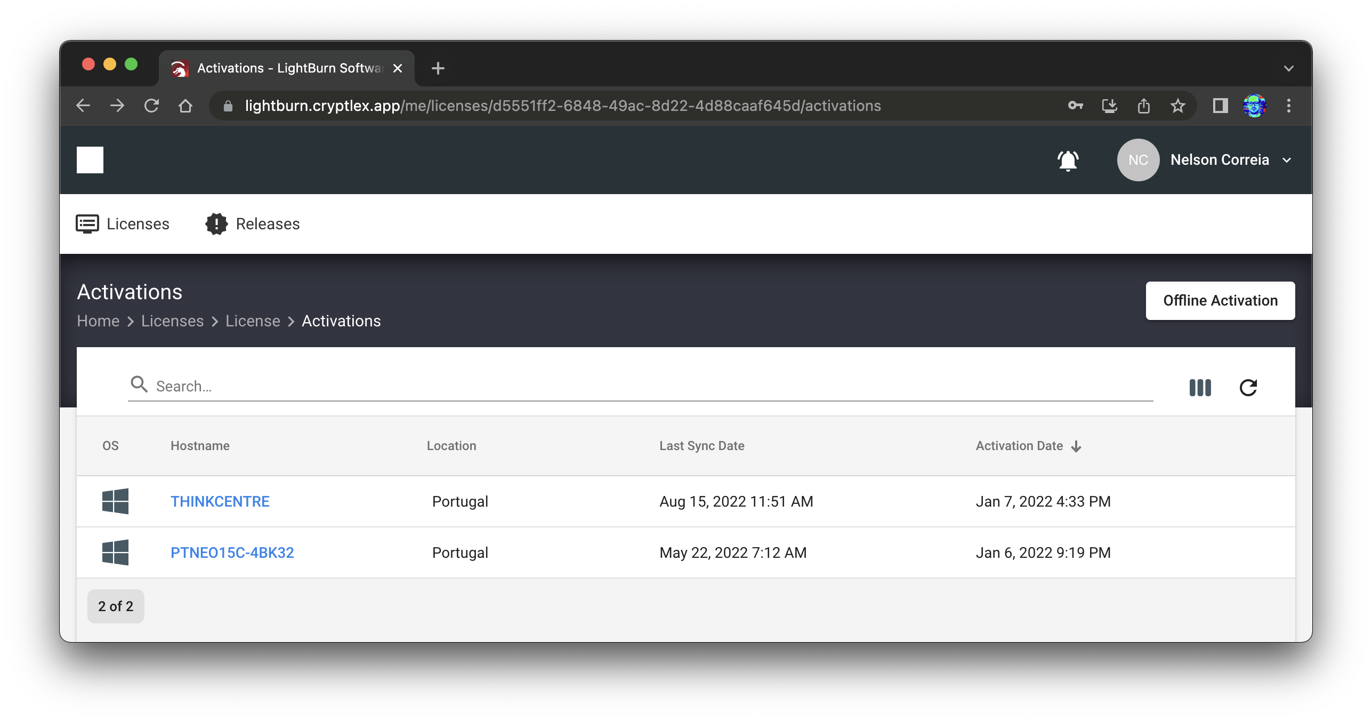Click the padlock icon in the address bar
This screenshot has height=721, width=1372.
(x=228, y=106)
